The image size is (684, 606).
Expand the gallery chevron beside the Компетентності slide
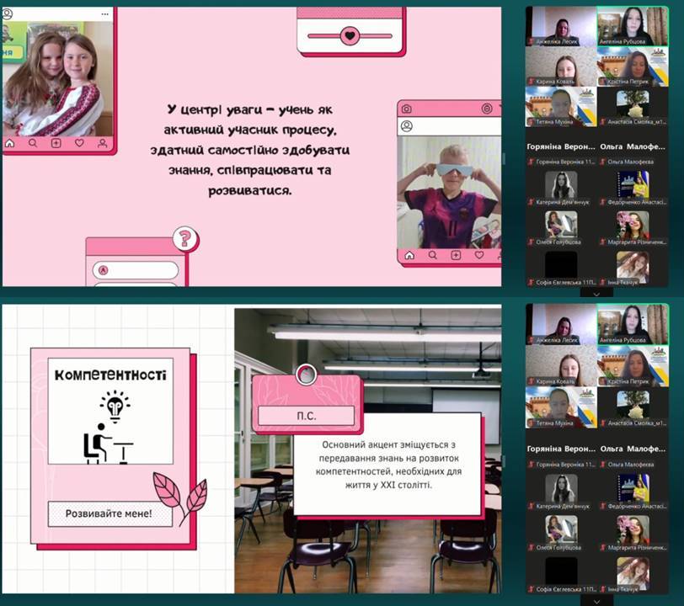(x=596, y=602)
